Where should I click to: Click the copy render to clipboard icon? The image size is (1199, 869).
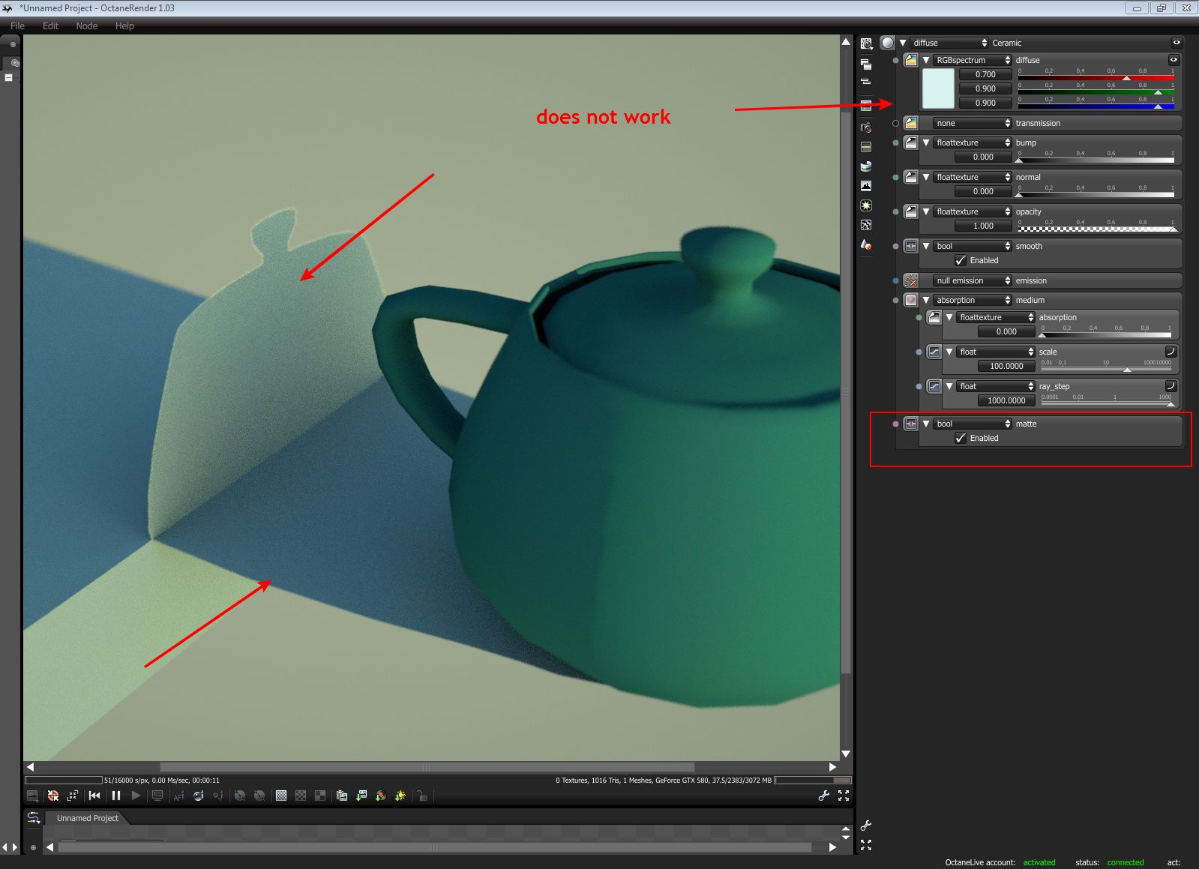[342, 796]
